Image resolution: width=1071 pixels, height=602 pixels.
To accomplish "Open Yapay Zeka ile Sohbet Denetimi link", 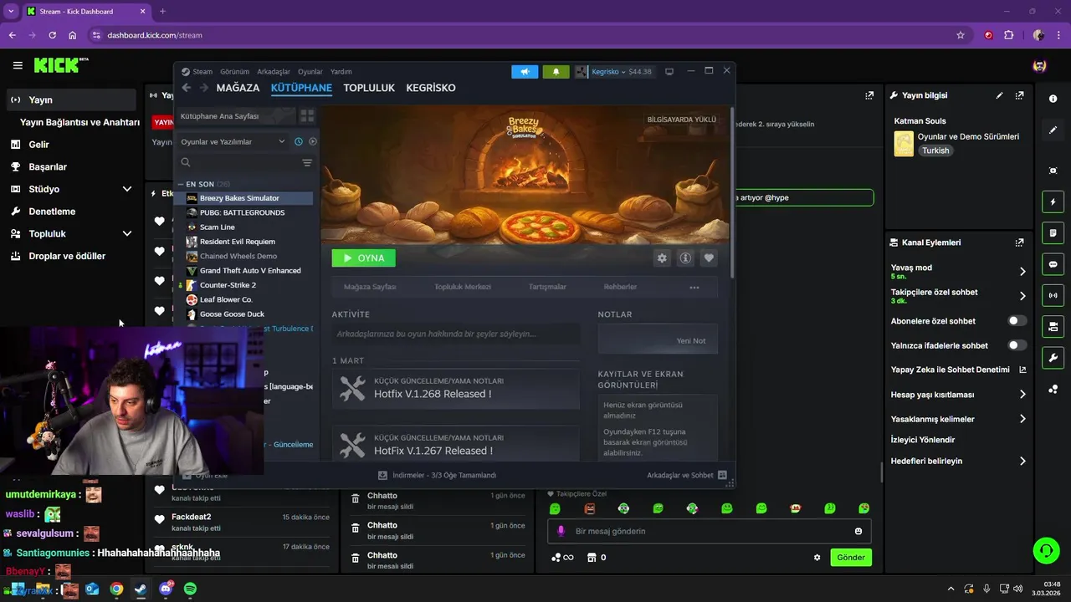I will [958, 370].
